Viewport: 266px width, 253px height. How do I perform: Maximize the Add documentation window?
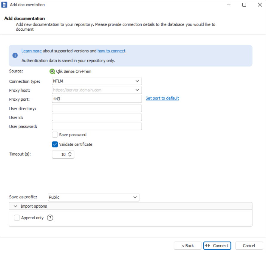244,5
